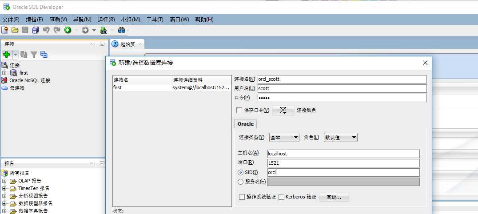
Task: Expand the 分析视图报告 node
Action: click(4, 196)
